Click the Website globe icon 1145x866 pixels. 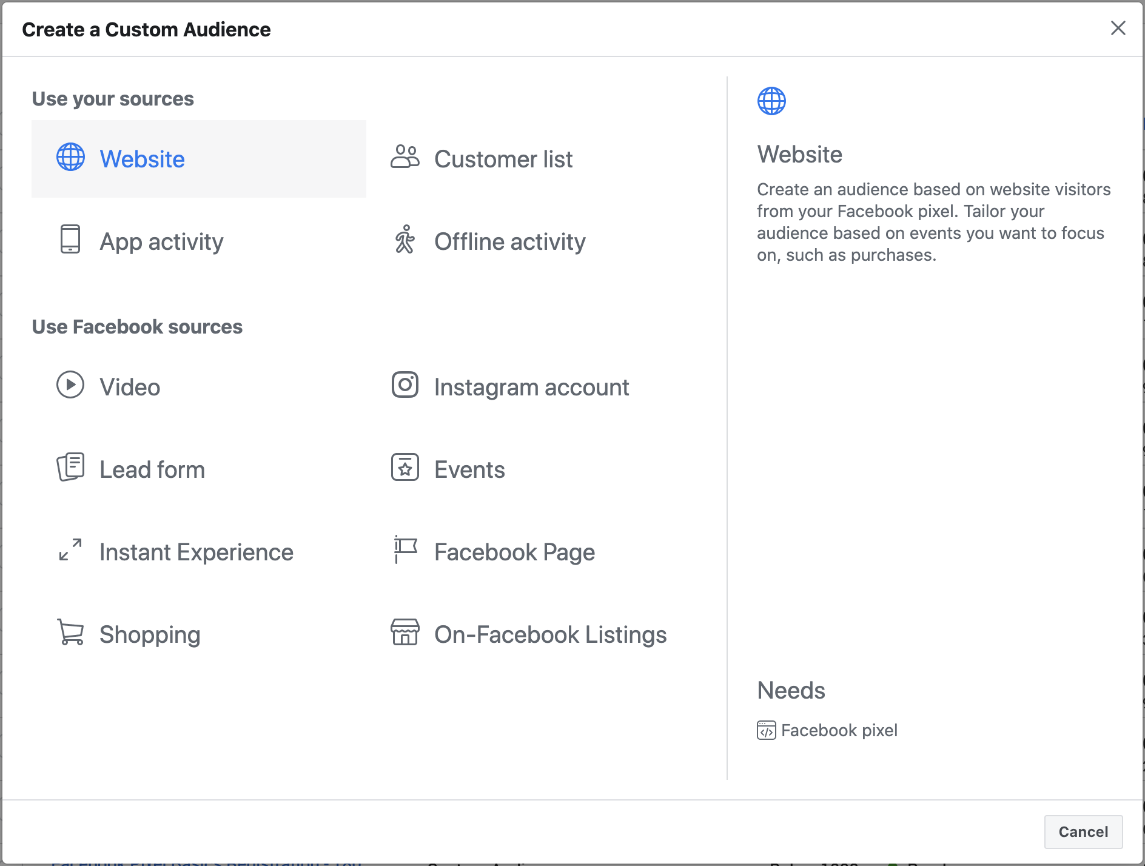[71, 158]
